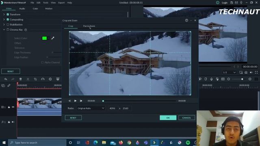Open Chroma Key help question mark

point(26,30)
